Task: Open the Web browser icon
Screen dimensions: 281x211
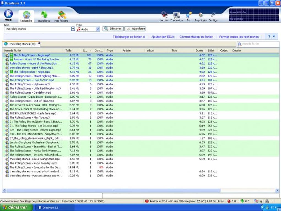Action: click(x=8, y=15)
